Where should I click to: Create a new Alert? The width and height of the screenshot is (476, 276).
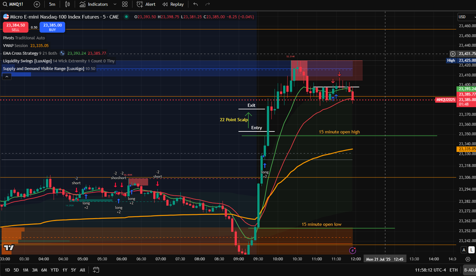coord(146,4)
